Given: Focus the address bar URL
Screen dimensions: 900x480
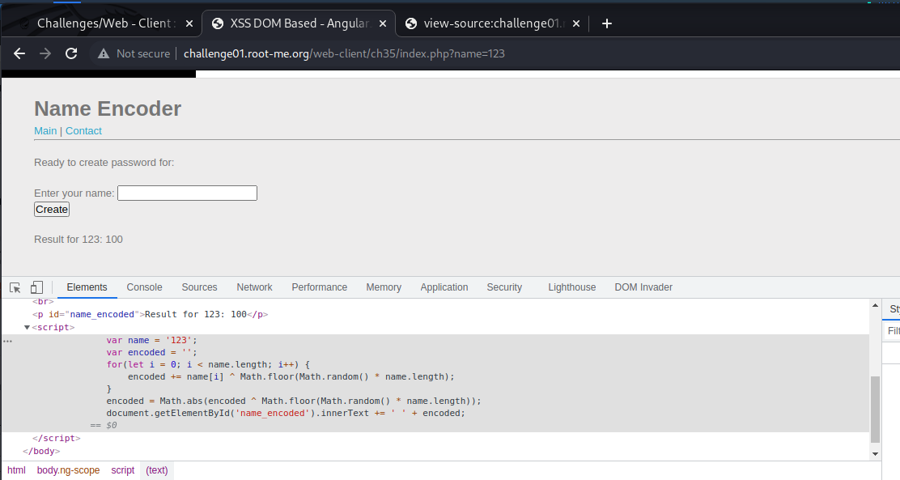Looking at the screenshot, I should click(x=344, y=53).
